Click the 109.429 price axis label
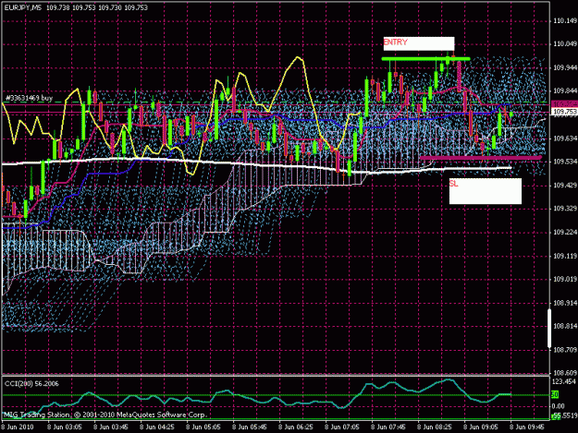This screenshot has width=578, height=433. point(565,185)
